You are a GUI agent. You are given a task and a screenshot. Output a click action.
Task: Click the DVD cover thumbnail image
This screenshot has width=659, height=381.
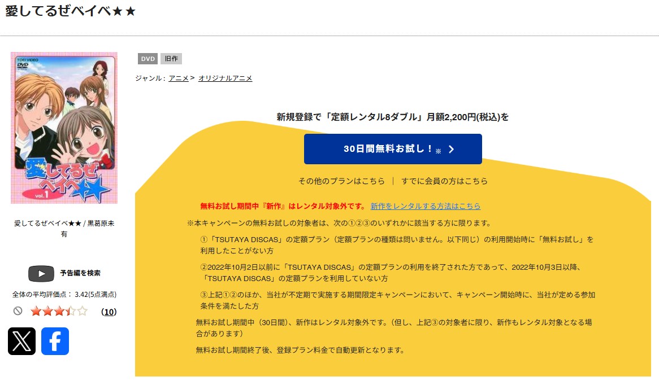[x=64, y=128]
